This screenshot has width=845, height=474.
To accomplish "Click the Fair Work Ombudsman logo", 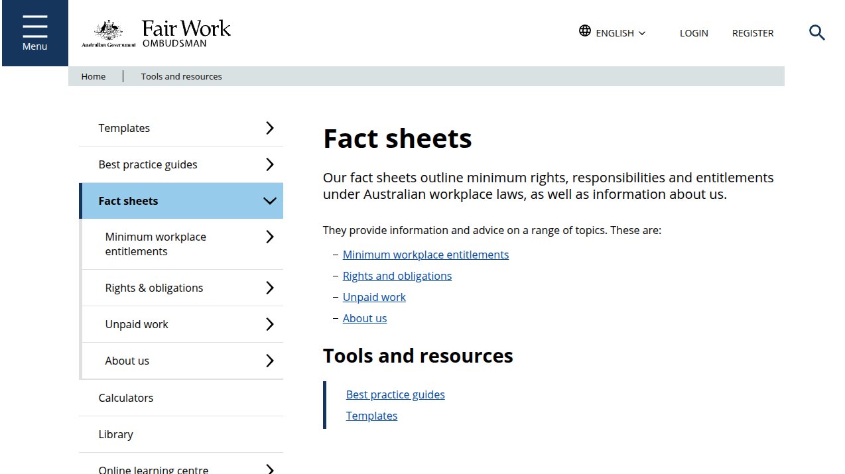I will pos(157,33).
